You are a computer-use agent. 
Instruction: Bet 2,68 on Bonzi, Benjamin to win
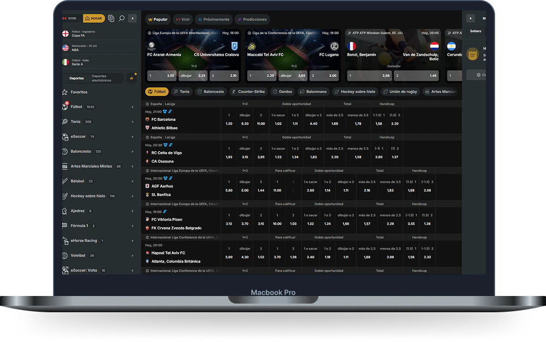[x=369, y=76]
